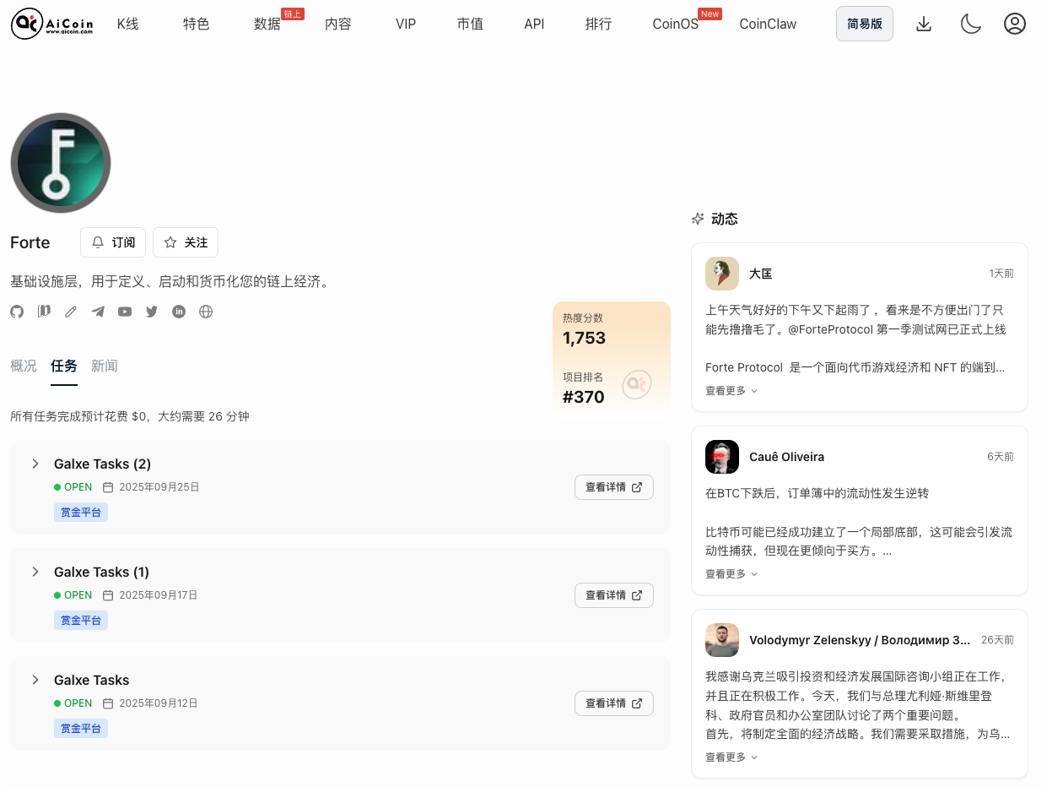1047x787 pixels.
Task: Open Forte's GitHub link icon
Action: coord(17,312)
